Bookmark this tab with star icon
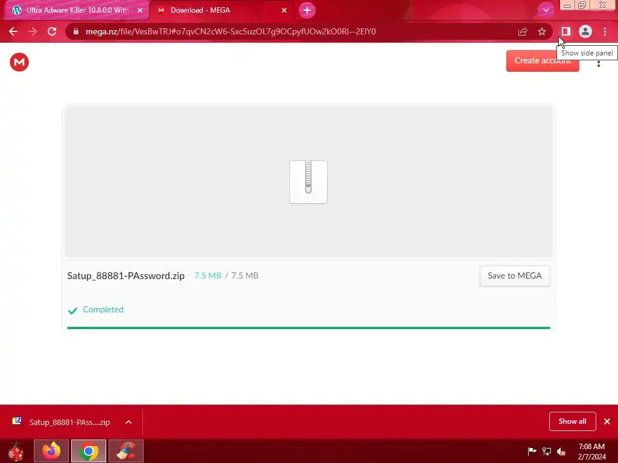 542,31
